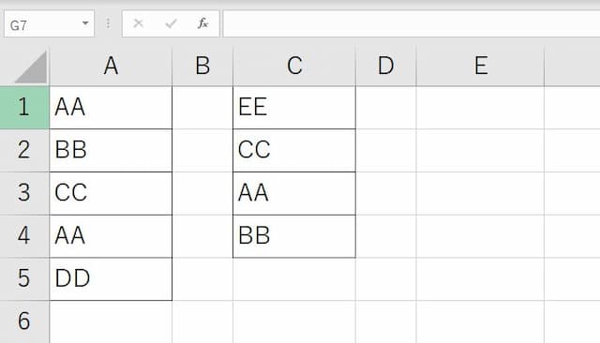Select column C header
Image resolution: width=600 pixels, height=343 pixels.
tap(294, 66)
